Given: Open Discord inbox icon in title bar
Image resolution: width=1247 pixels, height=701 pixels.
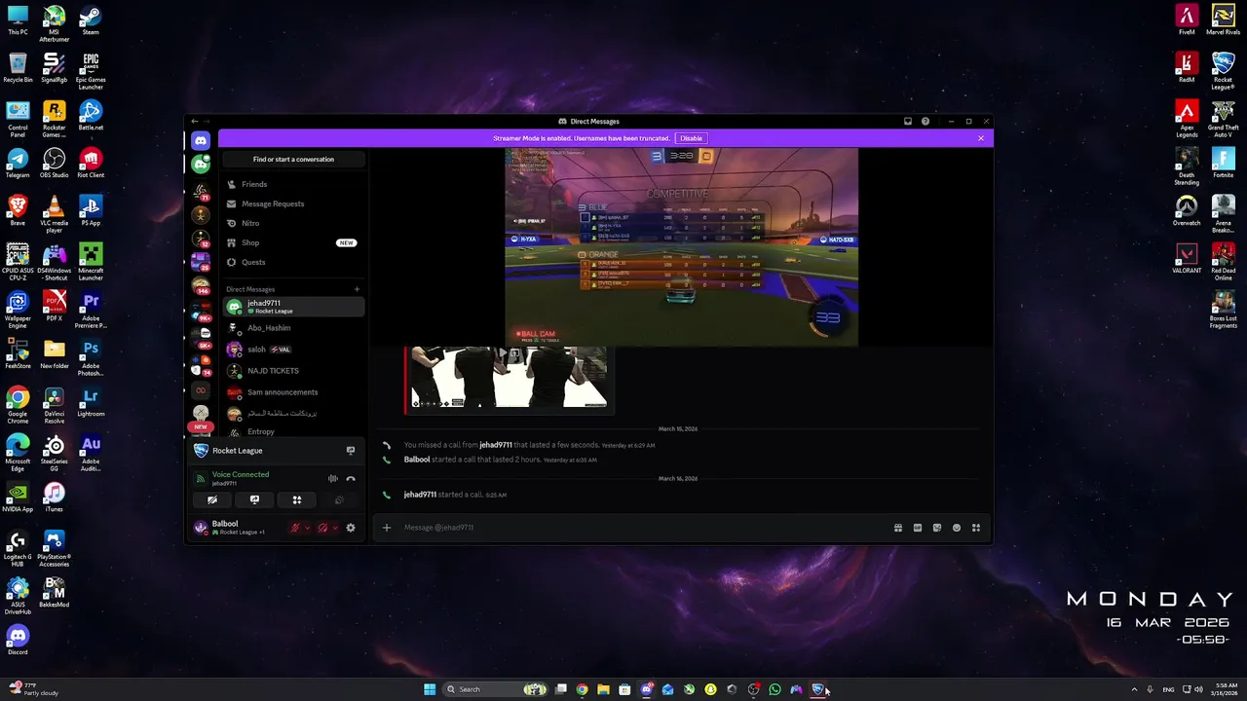Looking at the screenshot, I should point(908,122).
